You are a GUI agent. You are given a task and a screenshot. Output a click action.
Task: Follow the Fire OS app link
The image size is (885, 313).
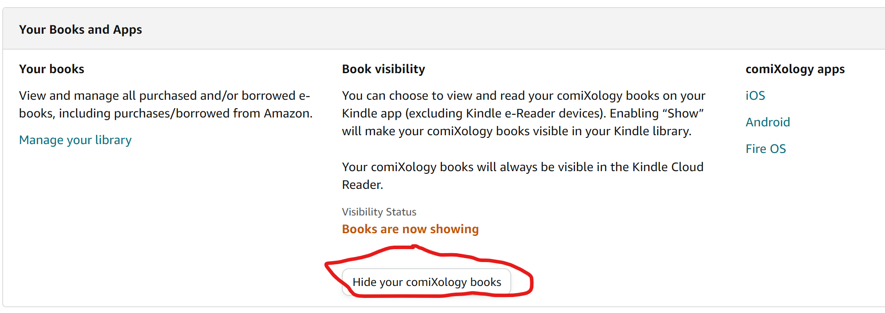coord(765,149)
